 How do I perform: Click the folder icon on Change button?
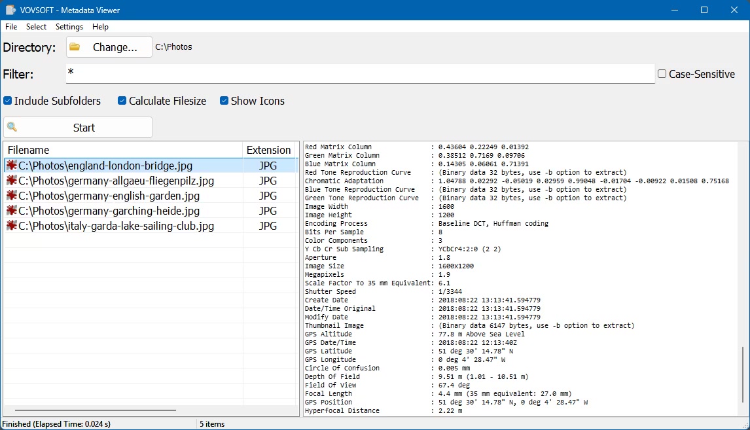click(75, 47)
